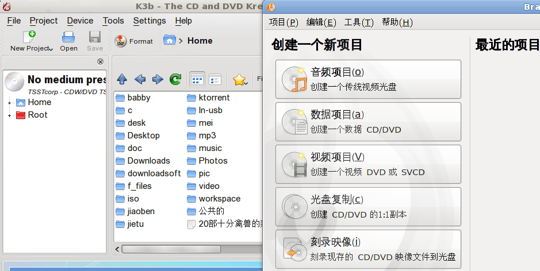540x271 pixels.
Task: Select the mp3 folder
Action: point(201,135)
